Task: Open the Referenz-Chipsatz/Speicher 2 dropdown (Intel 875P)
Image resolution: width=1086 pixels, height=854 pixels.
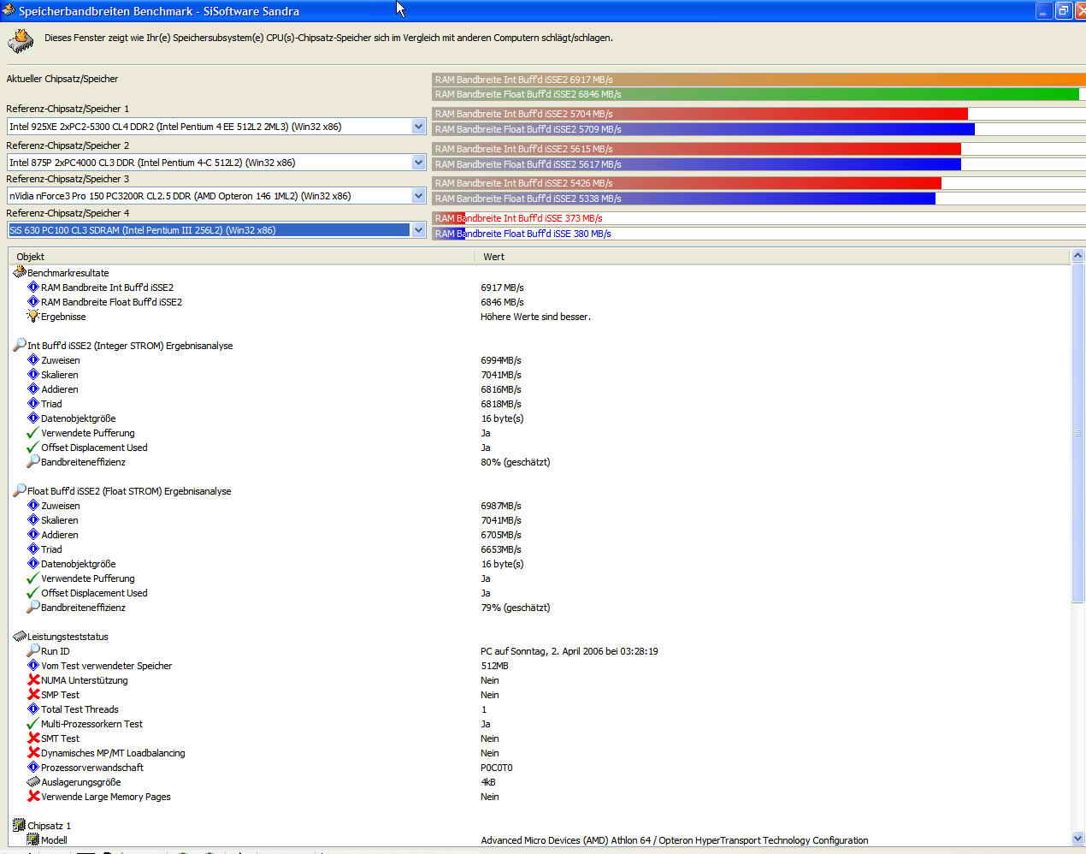Action: click(x=418, y=163)
